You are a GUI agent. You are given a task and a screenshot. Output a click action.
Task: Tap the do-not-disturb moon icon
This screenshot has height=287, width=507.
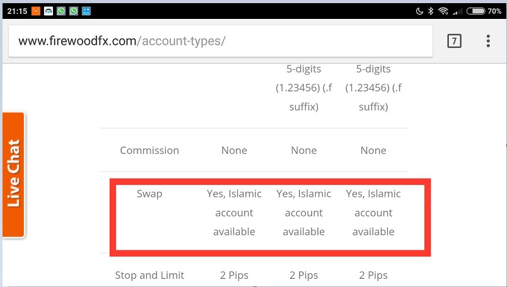419,11
